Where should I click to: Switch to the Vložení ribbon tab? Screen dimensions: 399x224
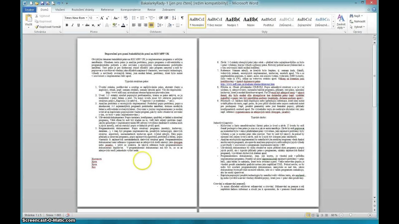[60, 10]
